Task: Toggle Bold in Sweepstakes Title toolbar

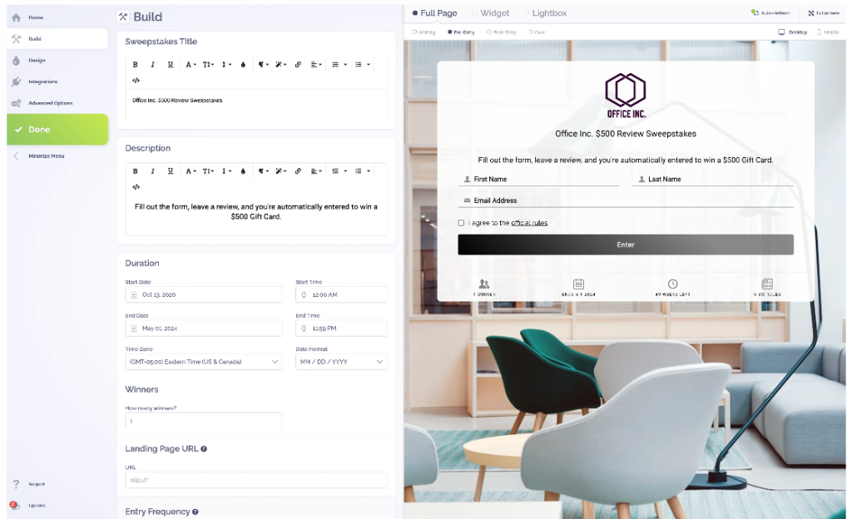Action: (136, 65)
